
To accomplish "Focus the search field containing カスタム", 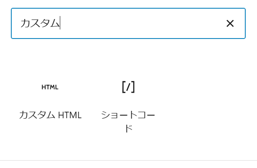I will [128, 23].
